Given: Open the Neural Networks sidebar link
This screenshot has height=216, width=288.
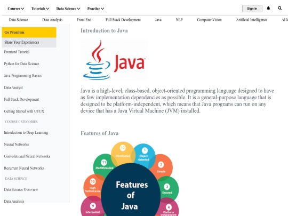Looking at the screenshot, I should tap(17, 145).
